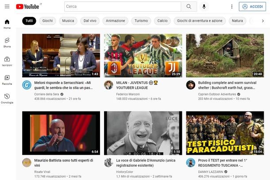The width and height of the screenshot is (270, 180).
Task: Click '148.003 visualizzazioni' text
Action: click(x=132, y=99)
